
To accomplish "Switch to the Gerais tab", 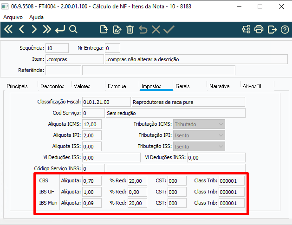I will point(182,86).
